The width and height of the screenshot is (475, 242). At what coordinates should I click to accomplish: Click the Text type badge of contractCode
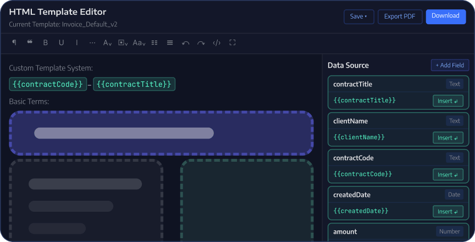(x=455, y=157)
